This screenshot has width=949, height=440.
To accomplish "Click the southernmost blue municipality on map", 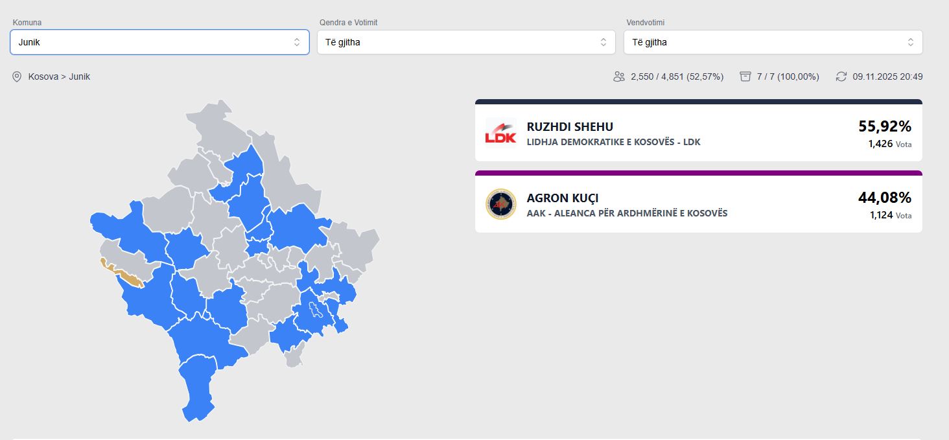I will tap(198, 389).
